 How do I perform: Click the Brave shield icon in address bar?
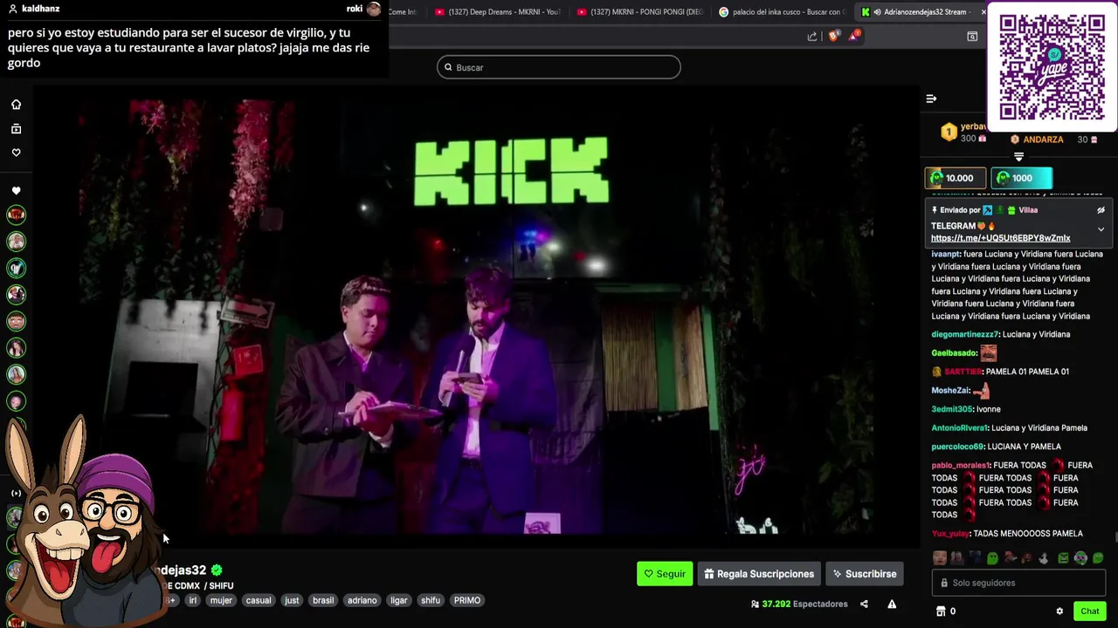[x=833, y=36]
